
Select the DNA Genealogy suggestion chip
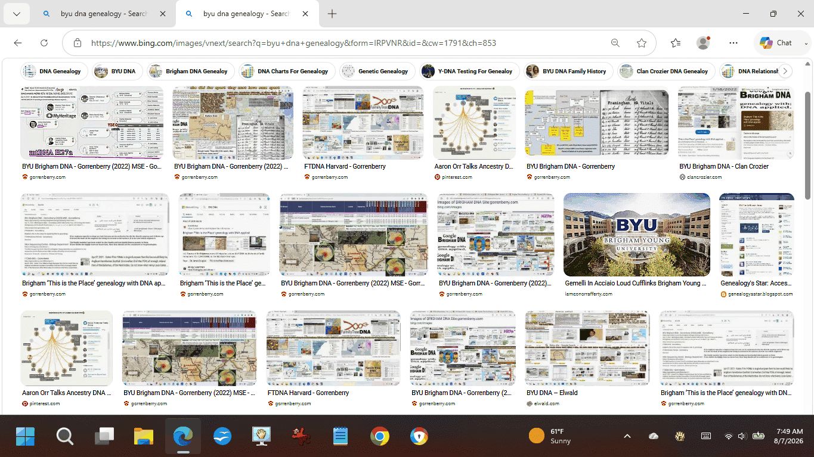pos(54,71)
